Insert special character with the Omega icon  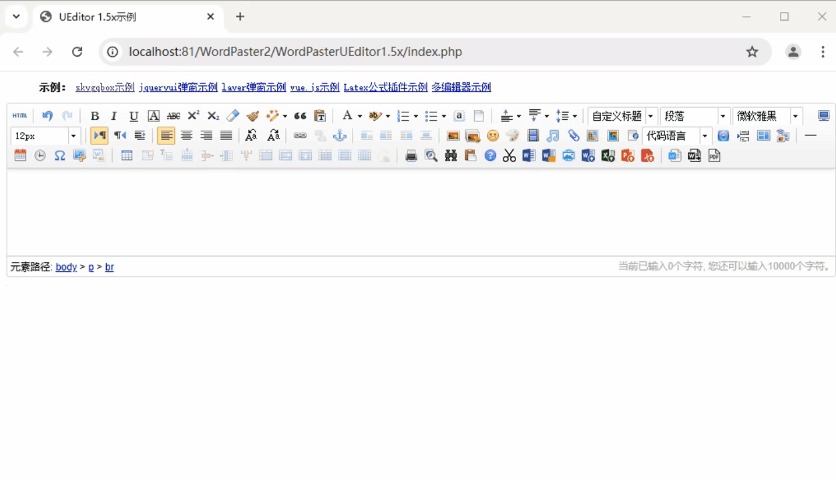click(x=59, y=156)
